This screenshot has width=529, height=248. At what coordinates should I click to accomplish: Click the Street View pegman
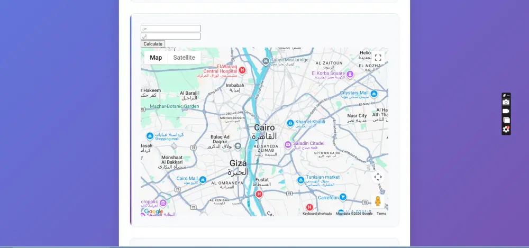coord(378,201)
